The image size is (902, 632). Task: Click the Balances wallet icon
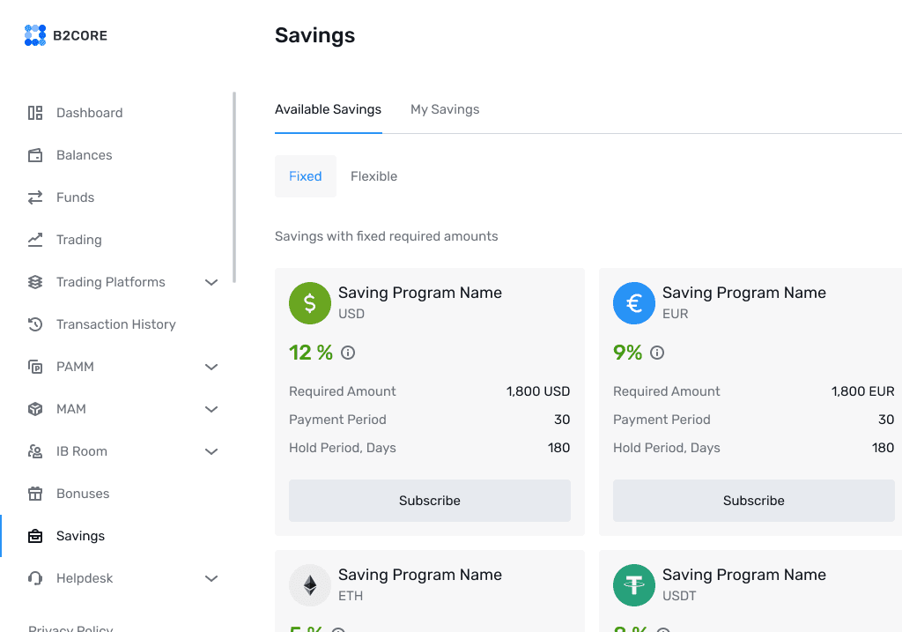coord(35,155)
